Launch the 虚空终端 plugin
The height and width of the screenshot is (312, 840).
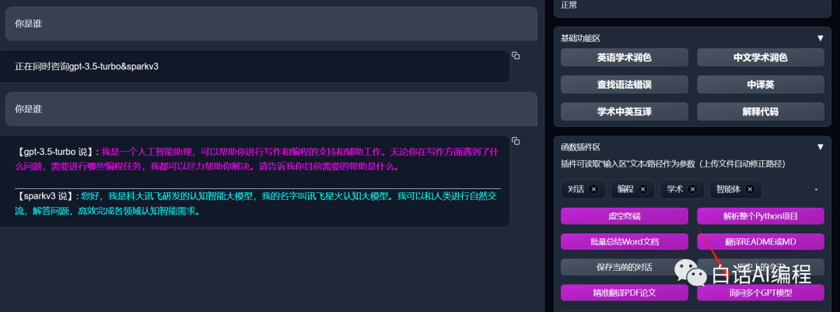[624, 216]
